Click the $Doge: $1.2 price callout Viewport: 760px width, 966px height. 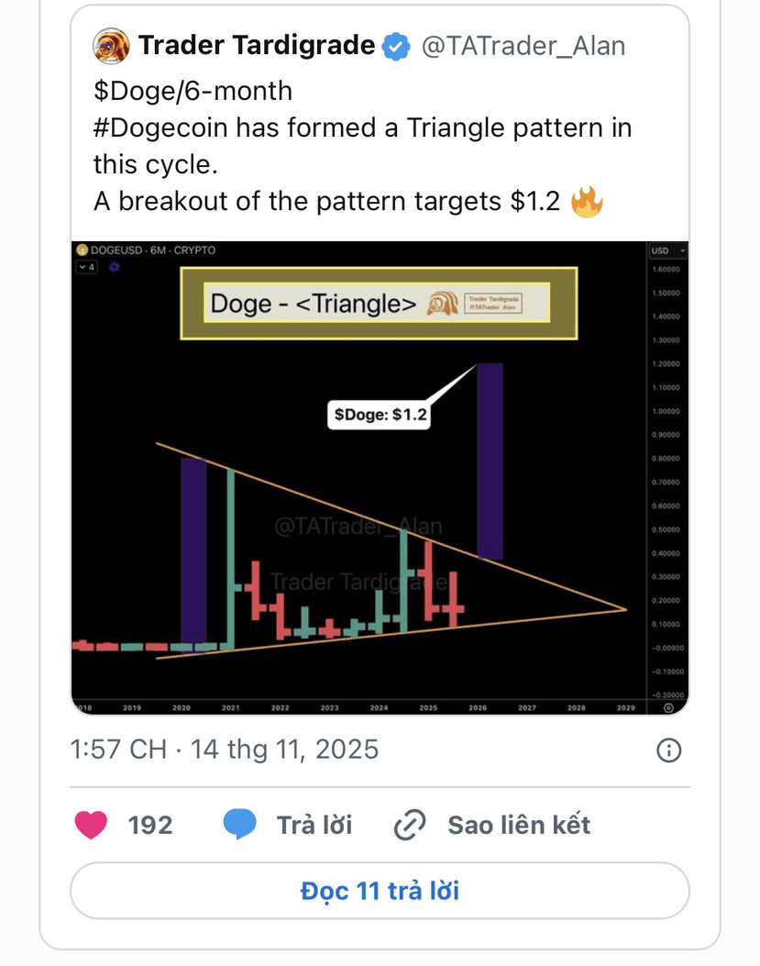380,415
